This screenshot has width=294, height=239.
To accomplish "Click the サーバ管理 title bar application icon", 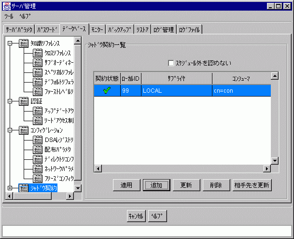I will click(7, 6).
